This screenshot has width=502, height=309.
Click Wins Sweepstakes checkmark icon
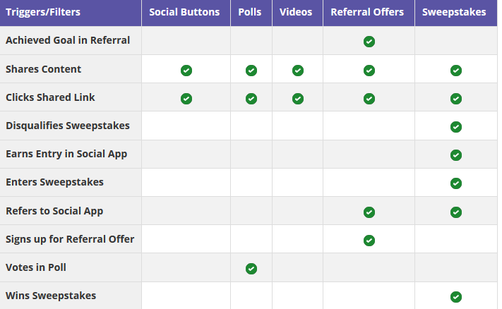455,296
